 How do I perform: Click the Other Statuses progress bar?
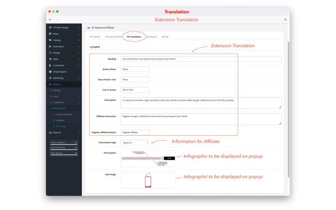point(64,155)
